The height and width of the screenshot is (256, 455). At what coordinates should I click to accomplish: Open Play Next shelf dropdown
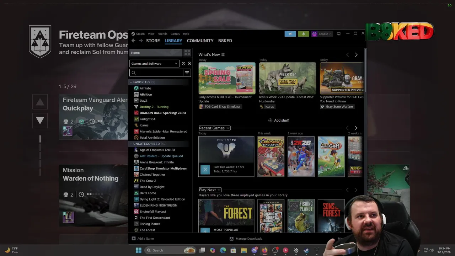pyautogui.click(x=210, y=190)
